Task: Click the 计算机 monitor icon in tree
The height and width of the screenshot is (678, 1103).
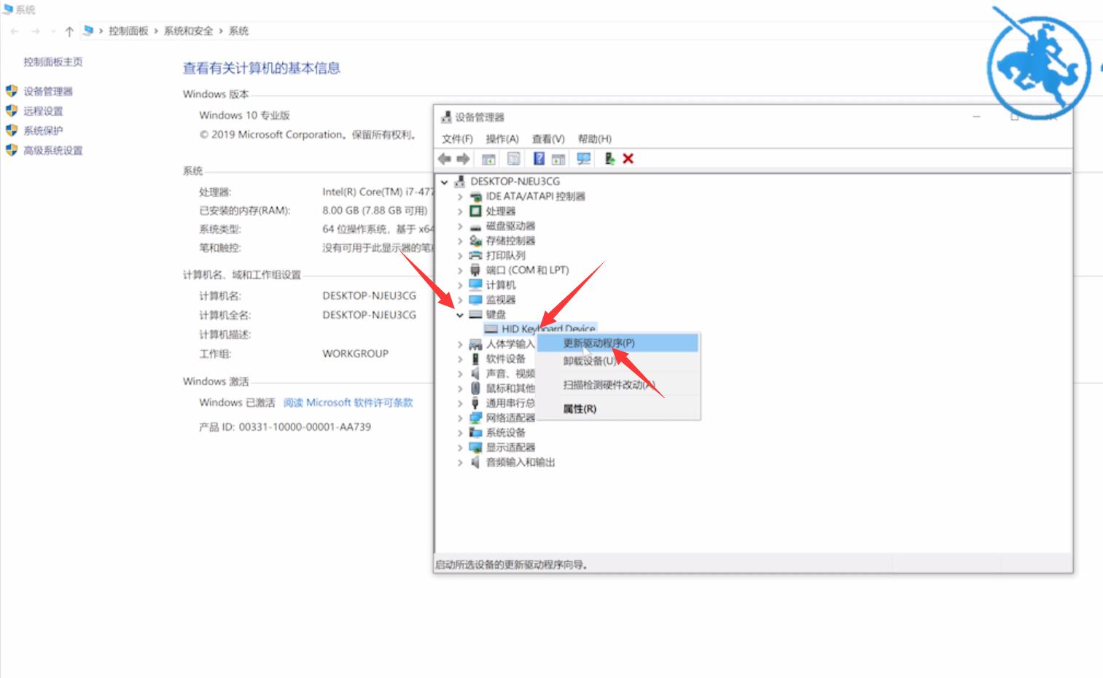Action: (x=476, y=285)
